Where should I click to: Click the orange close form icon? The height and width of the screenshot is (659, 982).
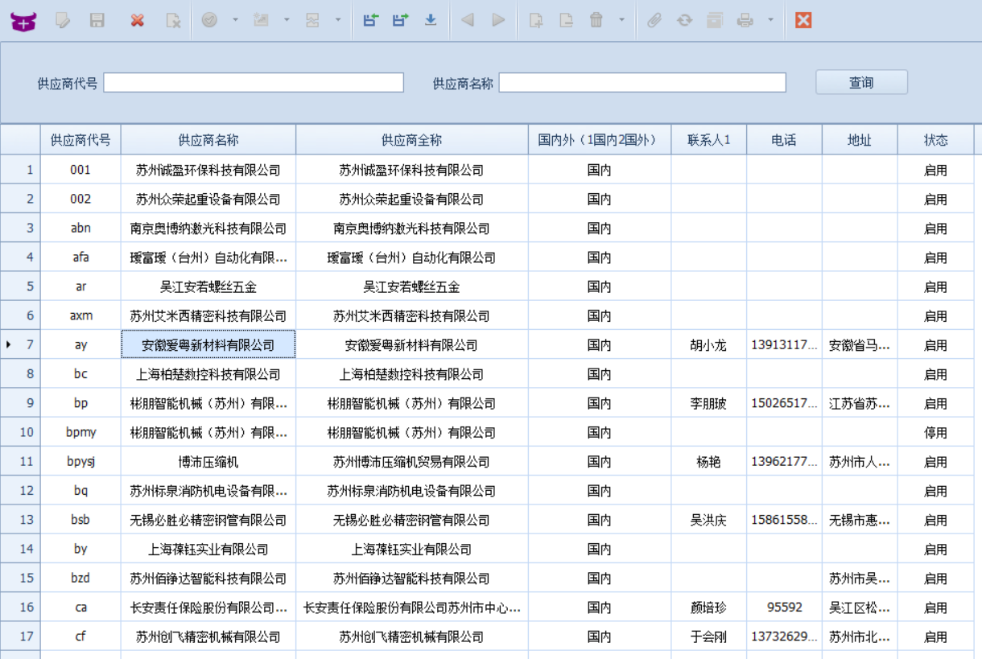(803, 21)
